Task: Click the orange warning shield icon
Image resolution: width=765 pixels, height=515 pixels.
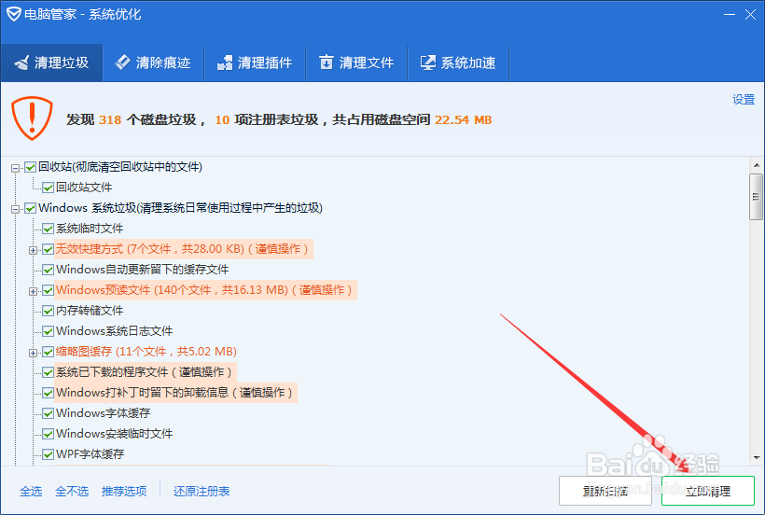Action: (33, 118)
